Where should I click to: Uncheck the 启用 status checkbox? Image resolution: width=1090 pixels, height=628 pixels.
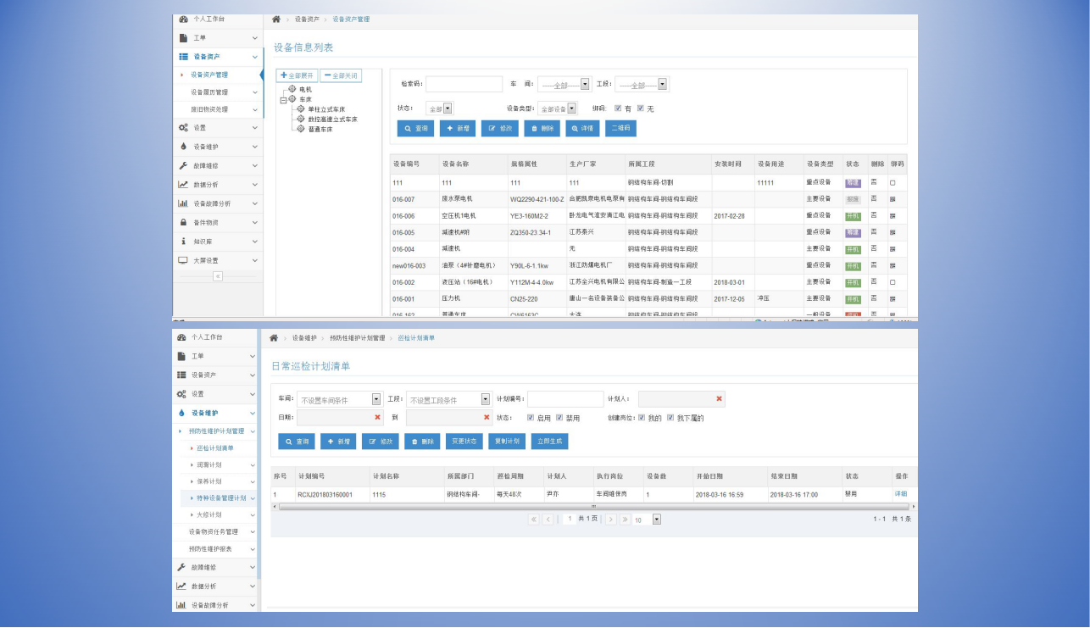coord(531,418)
